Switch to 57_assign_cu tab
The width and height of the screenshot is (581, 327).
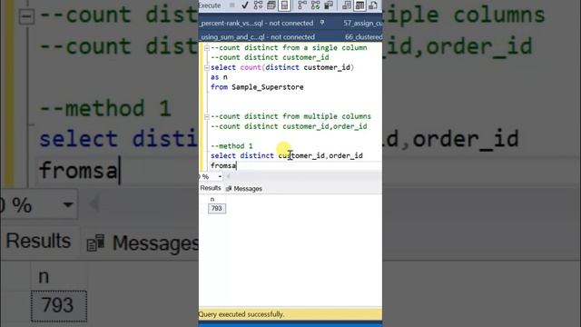pyautogui.click(x=362, y=23)
